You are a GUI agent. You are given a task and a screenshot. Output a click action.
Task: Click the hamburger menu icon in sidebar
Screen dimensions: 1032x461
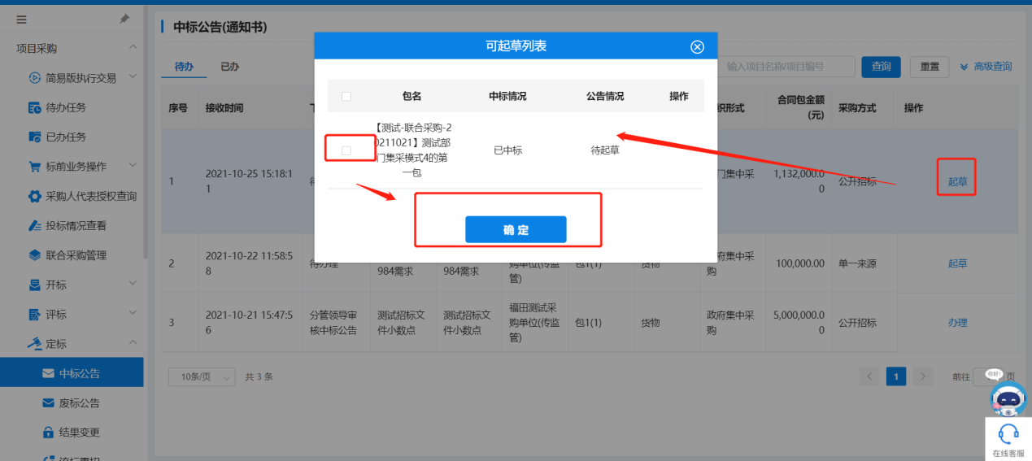[x=22, y=20]
